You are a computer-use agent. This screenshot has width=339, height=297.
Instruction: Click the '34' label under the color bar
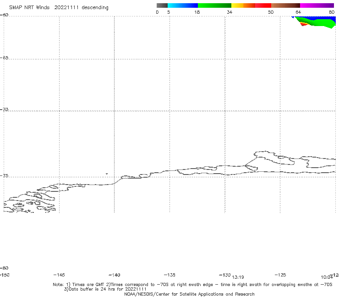coord(230,12)
